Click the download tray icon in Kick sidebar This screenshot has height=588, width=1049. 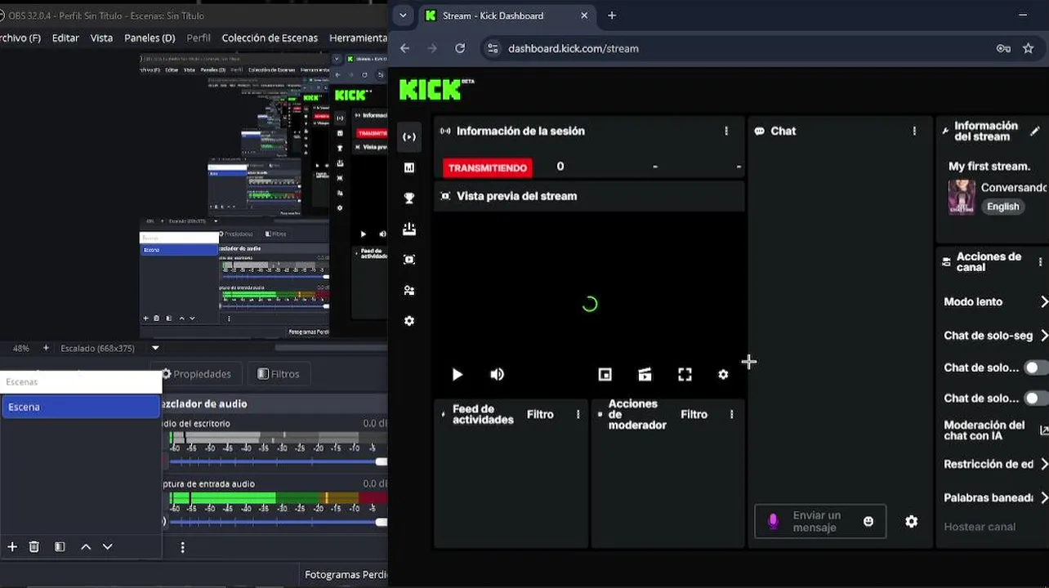click(409, 229)
